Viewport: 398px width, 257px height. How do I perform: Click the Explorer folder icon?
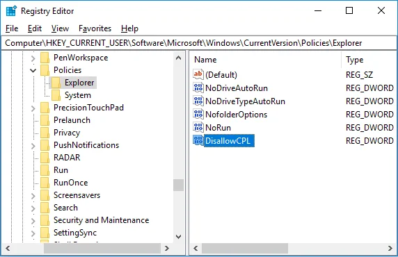[x=56, y=83]
